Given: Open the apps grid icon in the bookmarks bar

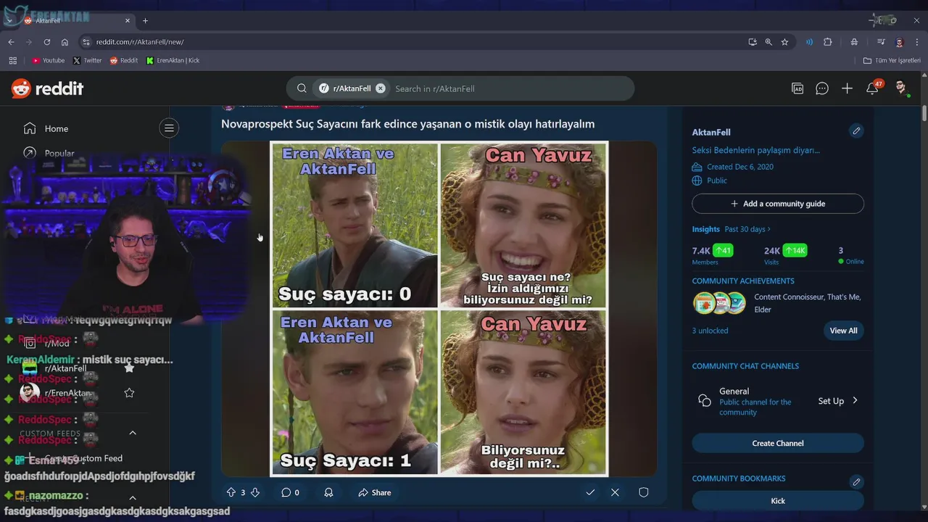Looking at the screenshot, I should 12,61.
